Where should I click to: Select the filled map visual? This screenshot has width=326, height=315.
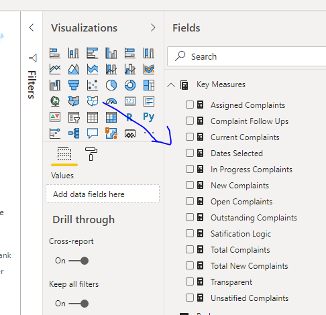(x=74, y=101)
